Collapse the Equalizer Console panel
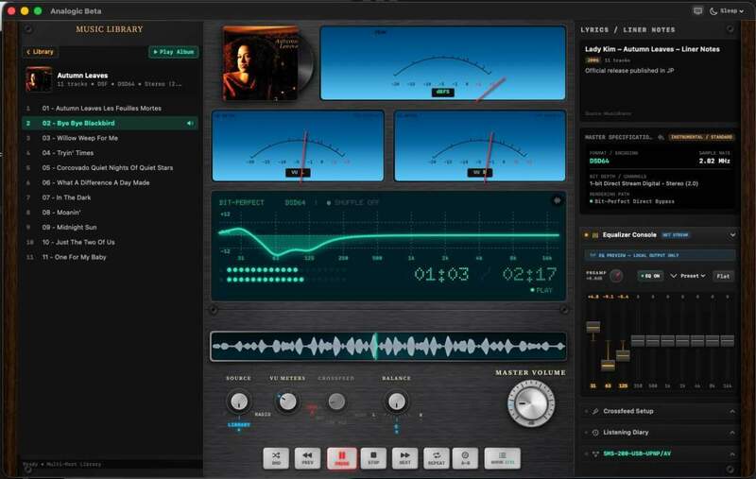Image resolution: width=756 pixels, height=479 pixels. 732,235
